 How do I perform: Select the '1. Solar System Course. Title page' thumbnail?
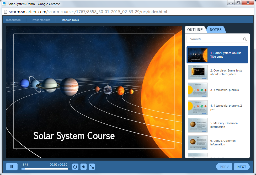click(x=198, y=55)
